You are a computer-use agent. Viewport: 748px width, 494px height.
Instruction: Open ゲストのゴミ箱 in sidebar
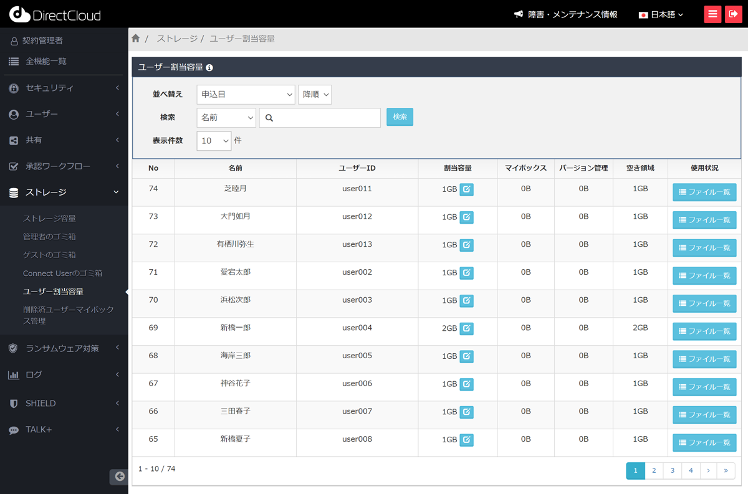coord(49,255)
